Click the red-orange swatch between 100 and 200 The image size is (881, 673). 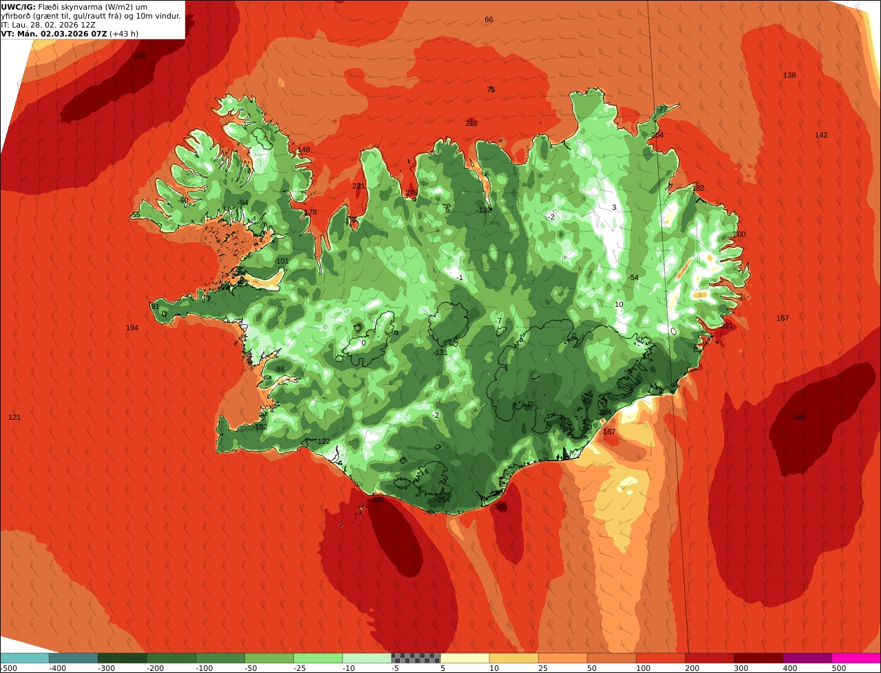pos(660,658)
